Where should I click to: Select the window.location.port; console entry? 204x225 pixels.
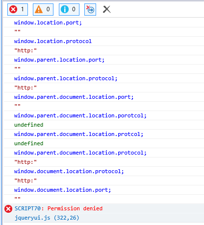(x=48, y=22)
